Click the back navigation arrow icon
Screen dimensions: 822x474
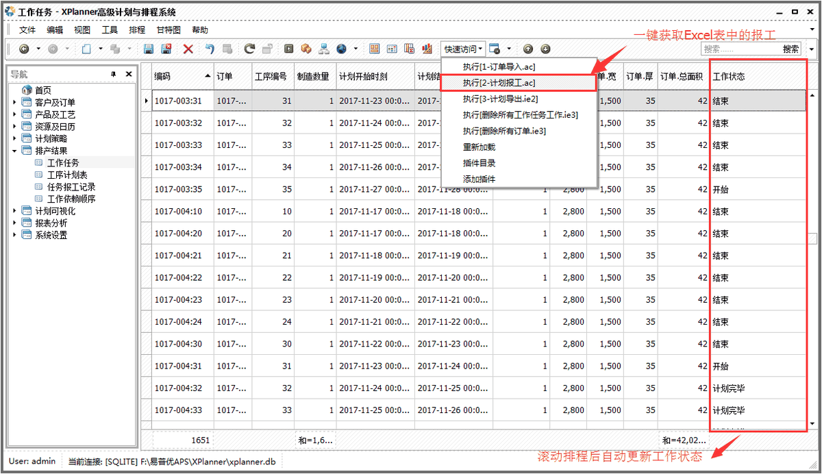click(x=25, y=49)
